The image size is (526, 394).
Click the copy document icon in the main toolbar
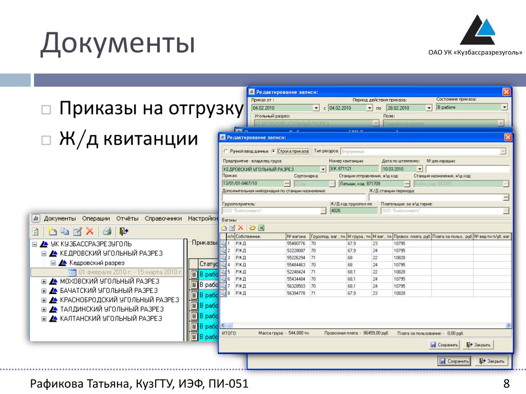(x=65, y=231)
